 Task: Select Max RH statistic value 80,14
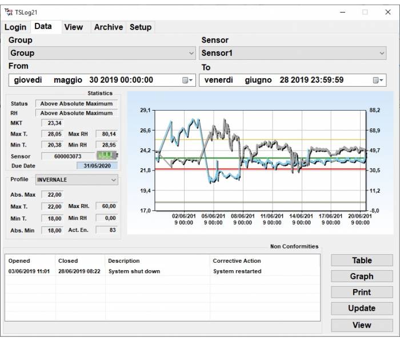point(107,134)
